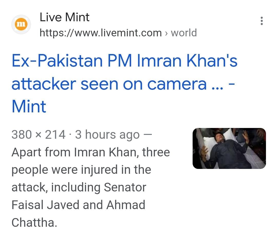The width and height of the screenshot is (277, 237).
Task: Click the Live Mint site name
Action: 65,17
